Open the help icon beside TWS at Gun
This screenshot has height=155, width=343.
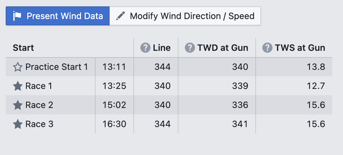[267, 48]
